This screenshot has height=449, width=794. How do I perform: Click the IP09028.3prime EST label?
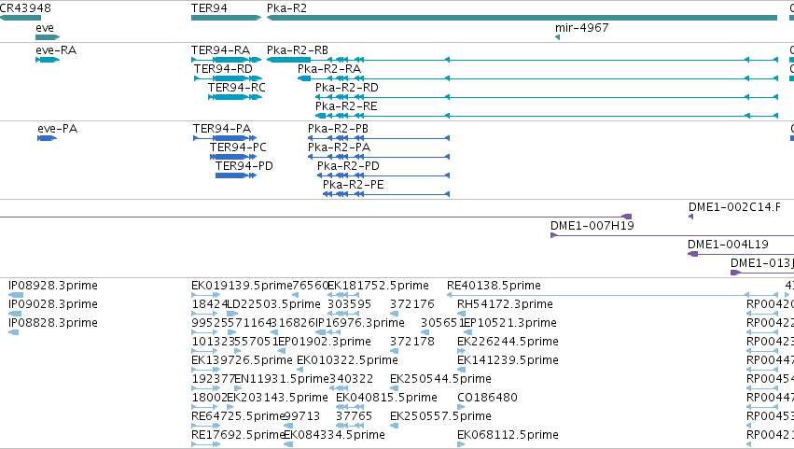[x=52, y=304]
